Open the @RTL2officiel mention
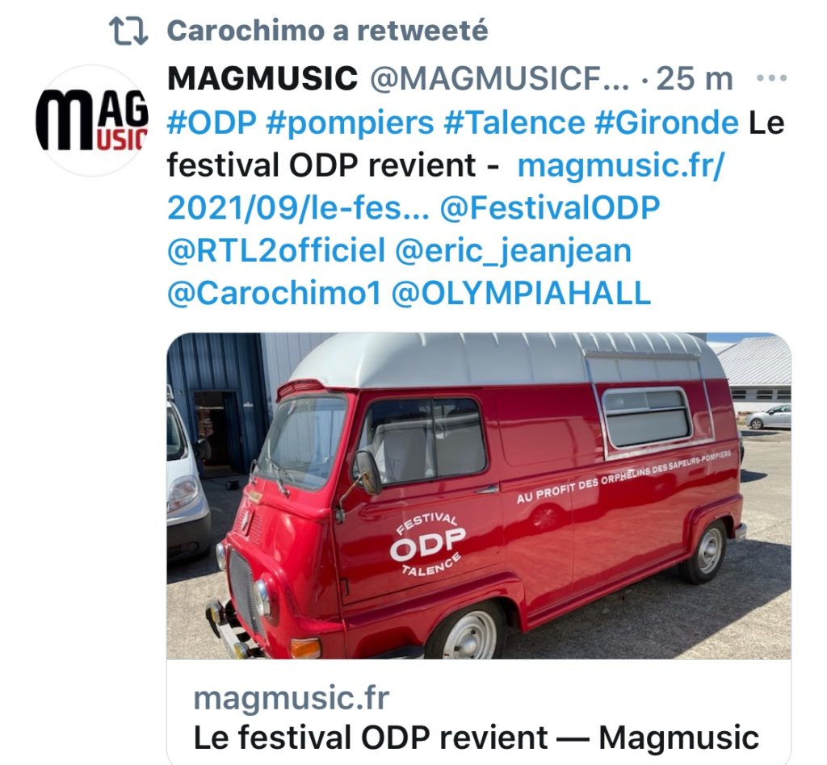Screen dimensions: 827x765 [276, 250]
